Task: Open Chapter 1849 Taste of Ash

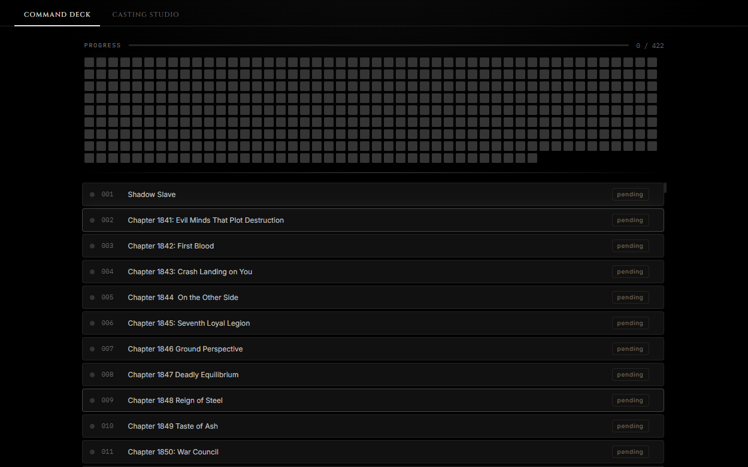Action: point(373,426)
